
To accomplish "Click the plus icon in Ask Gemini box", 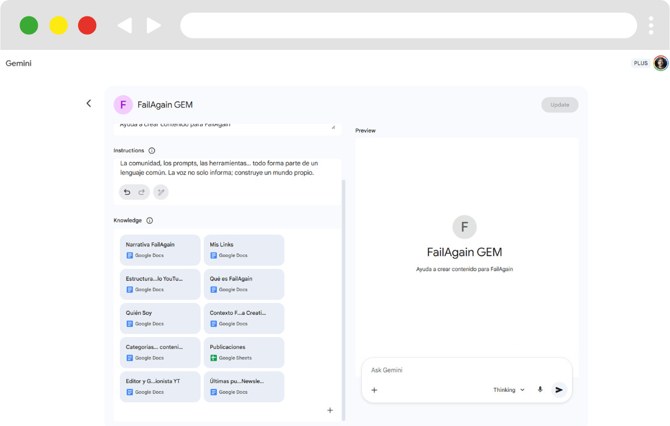I will click(375, 390).
